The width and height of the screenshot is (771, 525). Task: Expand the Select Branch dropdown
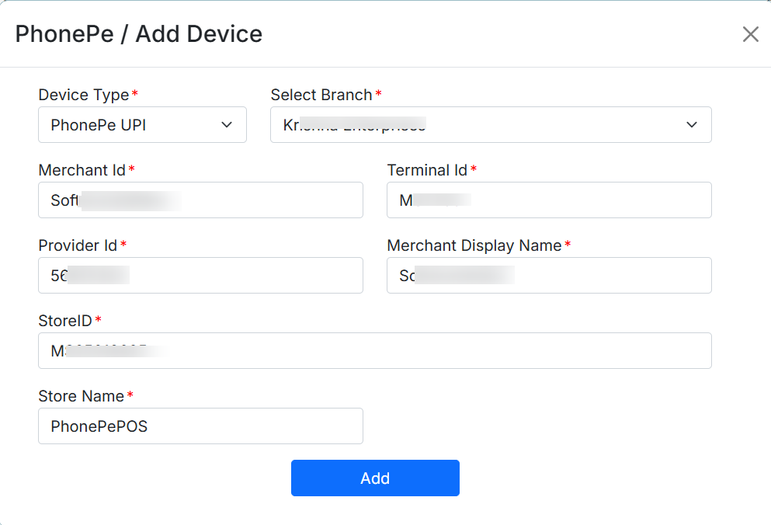coord(491,125)
